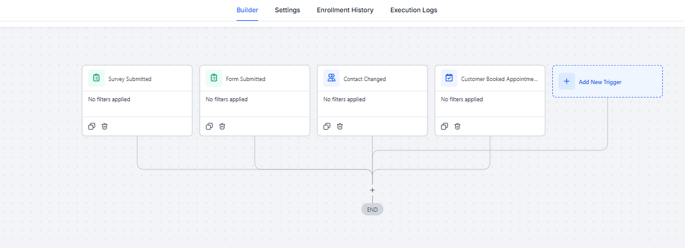Delete the Form Submitted trigger
685x248 pixels.
point(222,126)
